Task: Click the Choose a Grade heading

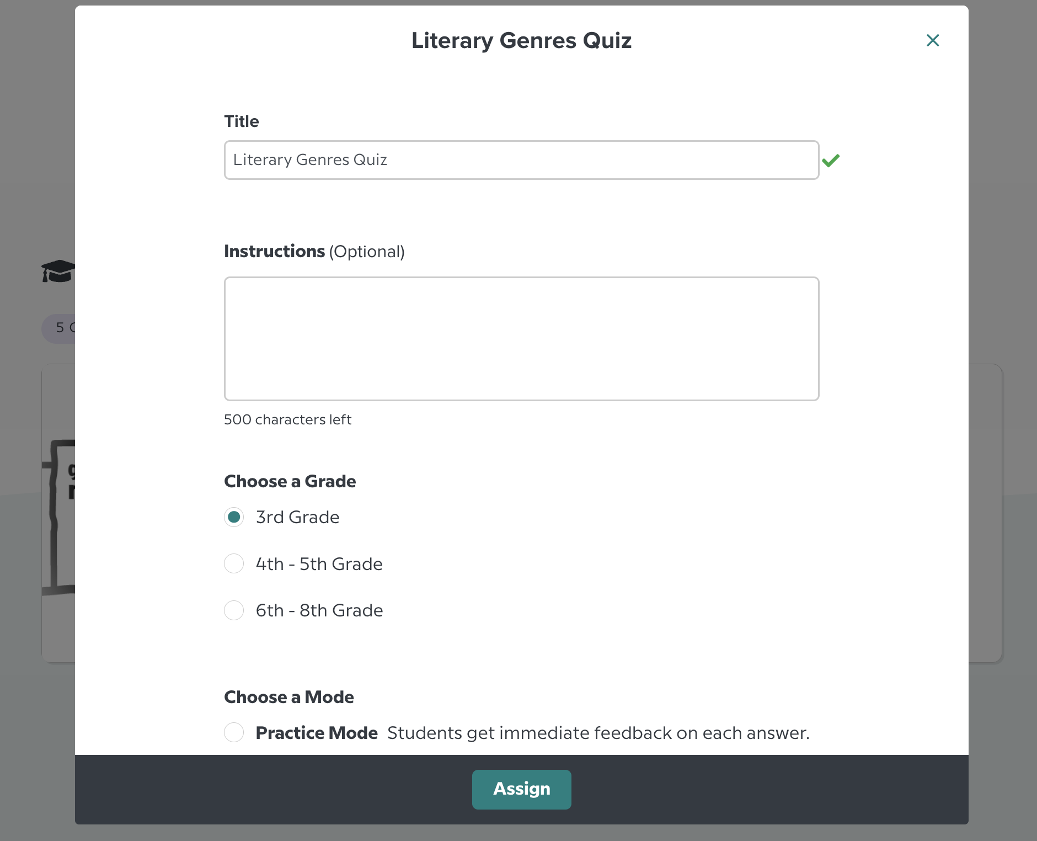Action: click(290, 481)
